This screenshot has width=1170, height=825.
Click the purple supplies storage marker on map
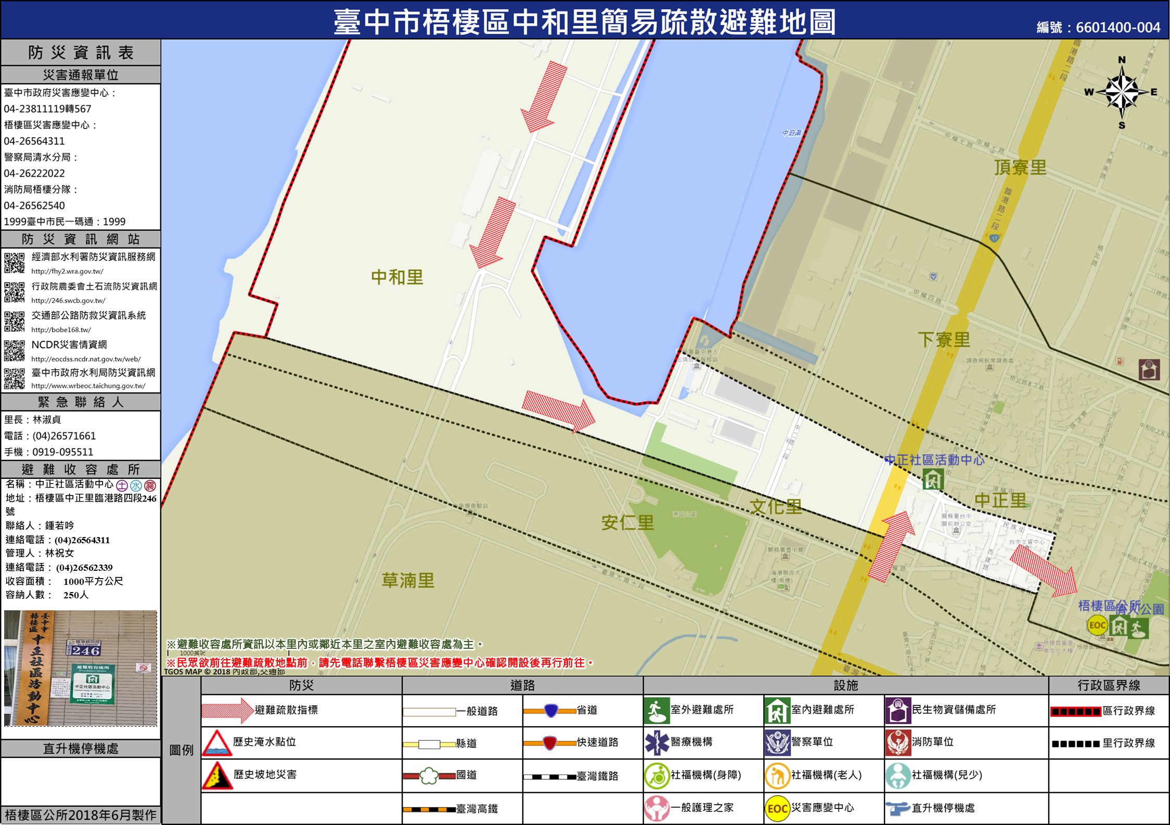tap(1149, 370)
